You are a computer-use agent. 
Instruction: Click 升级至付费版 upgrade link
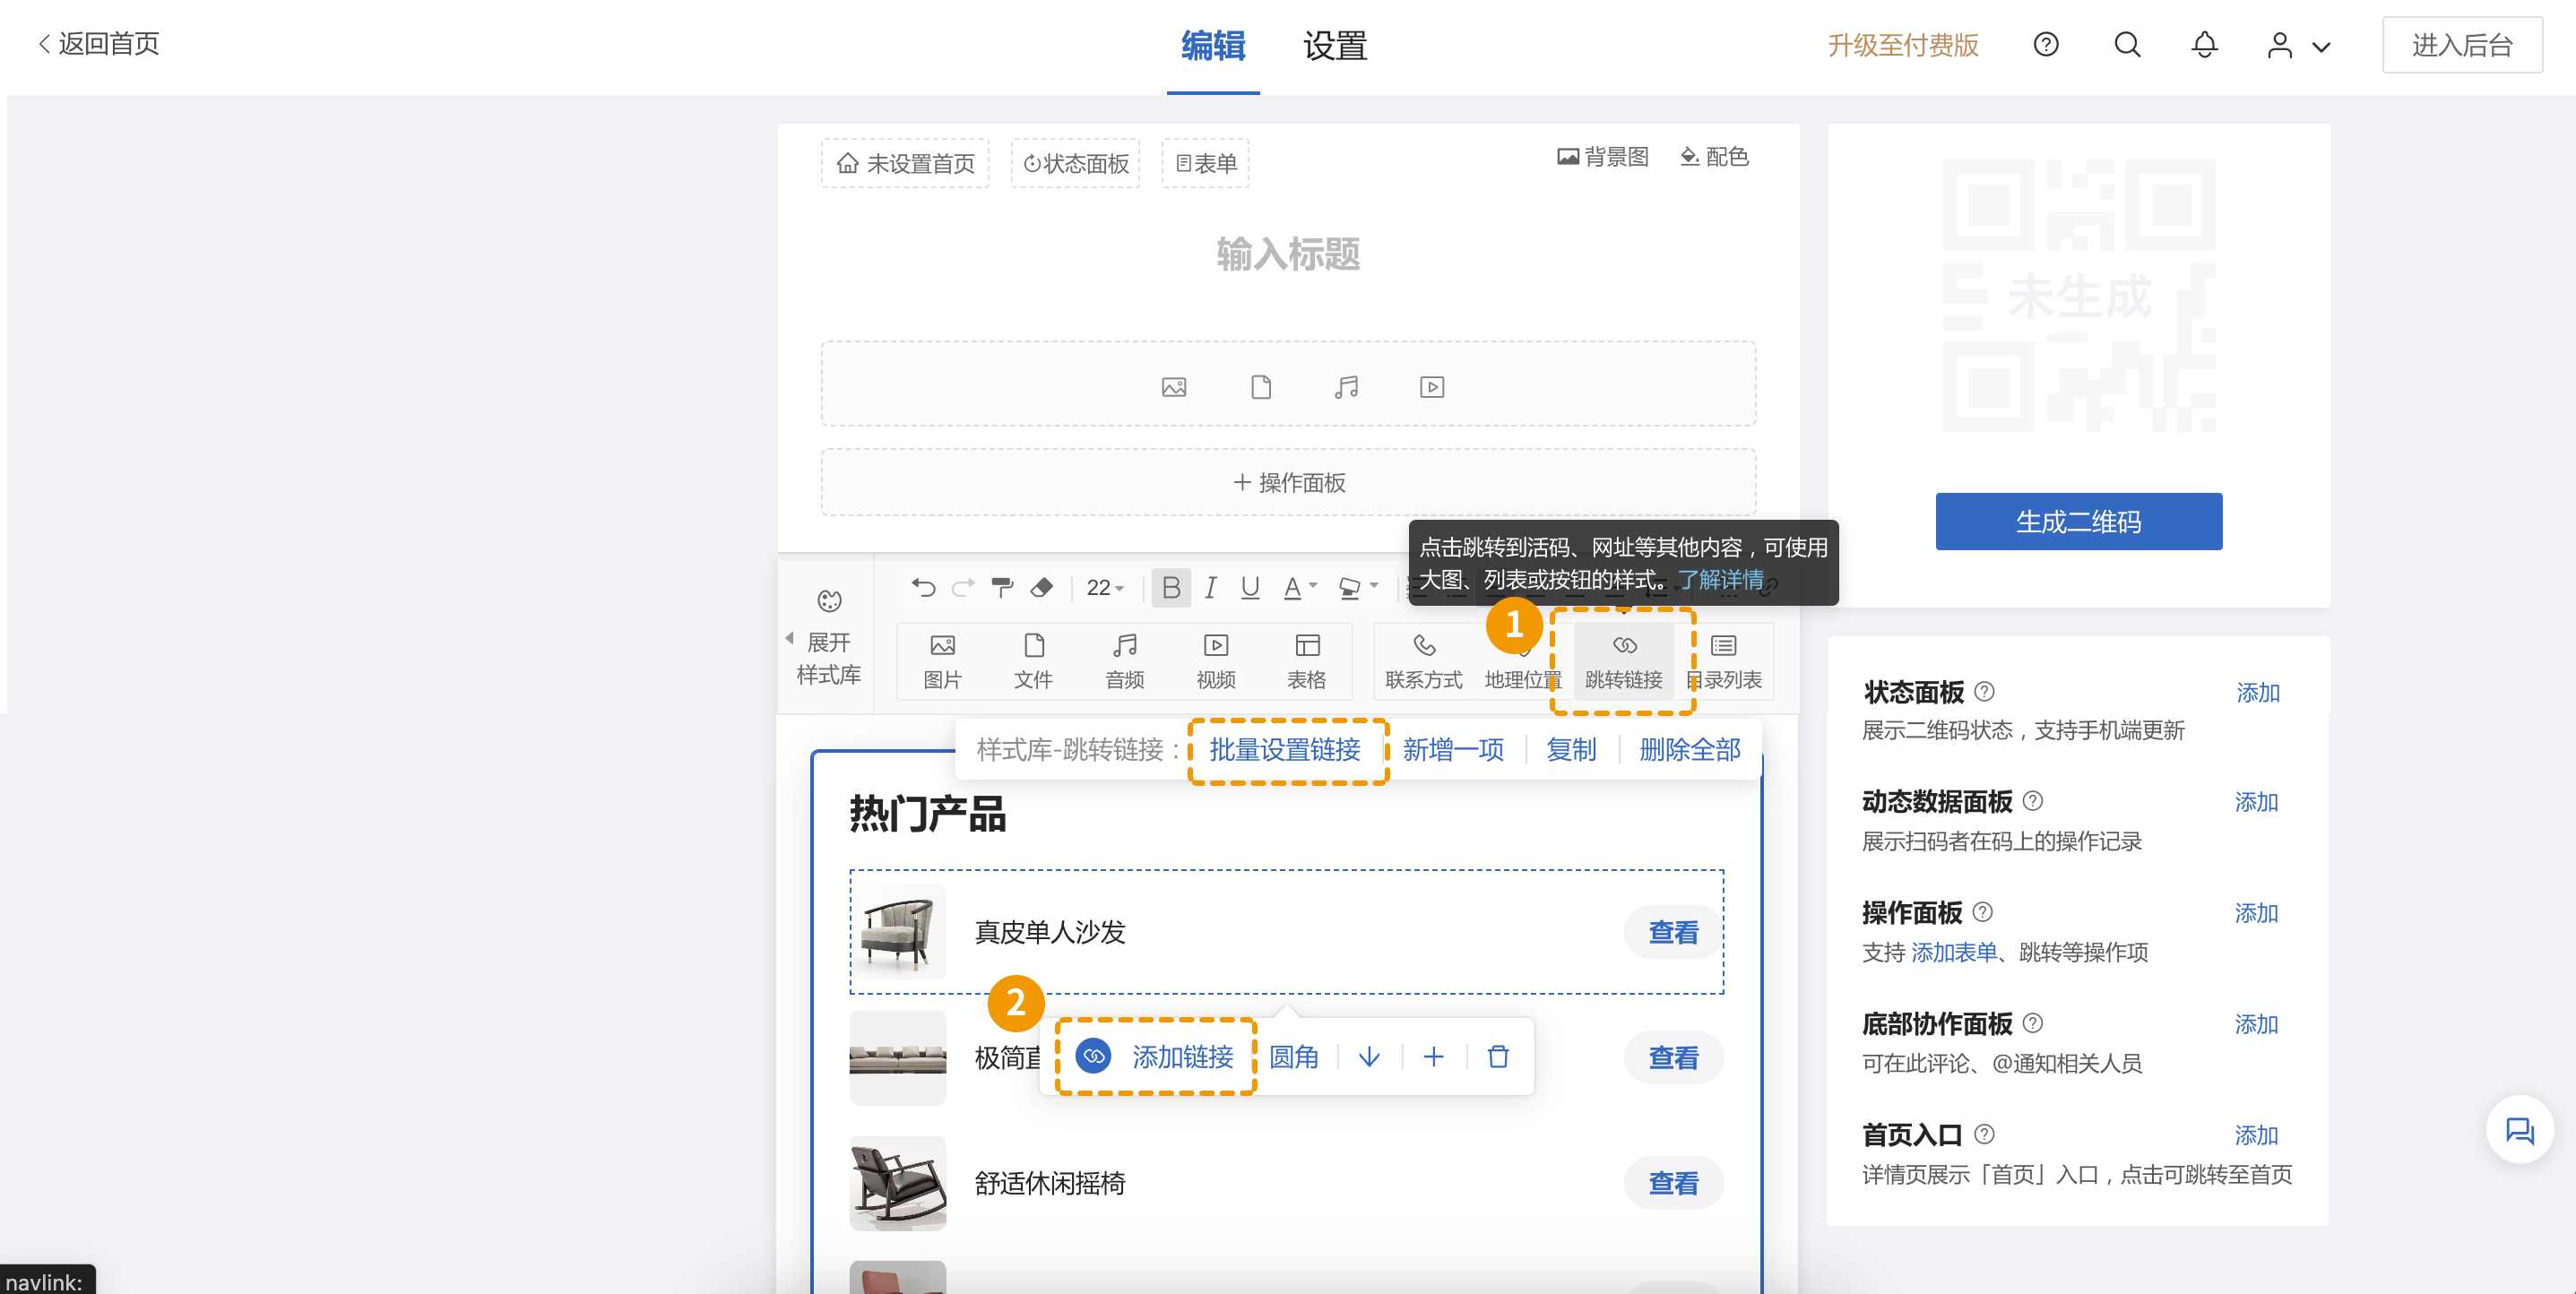click(1903, 45)
